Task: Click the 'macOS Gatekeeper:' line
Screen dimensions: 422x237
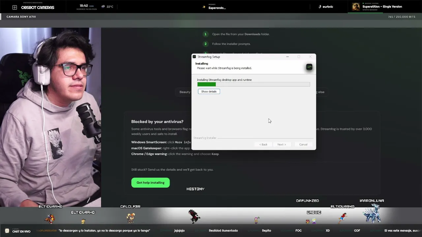Action: point(161,148)
